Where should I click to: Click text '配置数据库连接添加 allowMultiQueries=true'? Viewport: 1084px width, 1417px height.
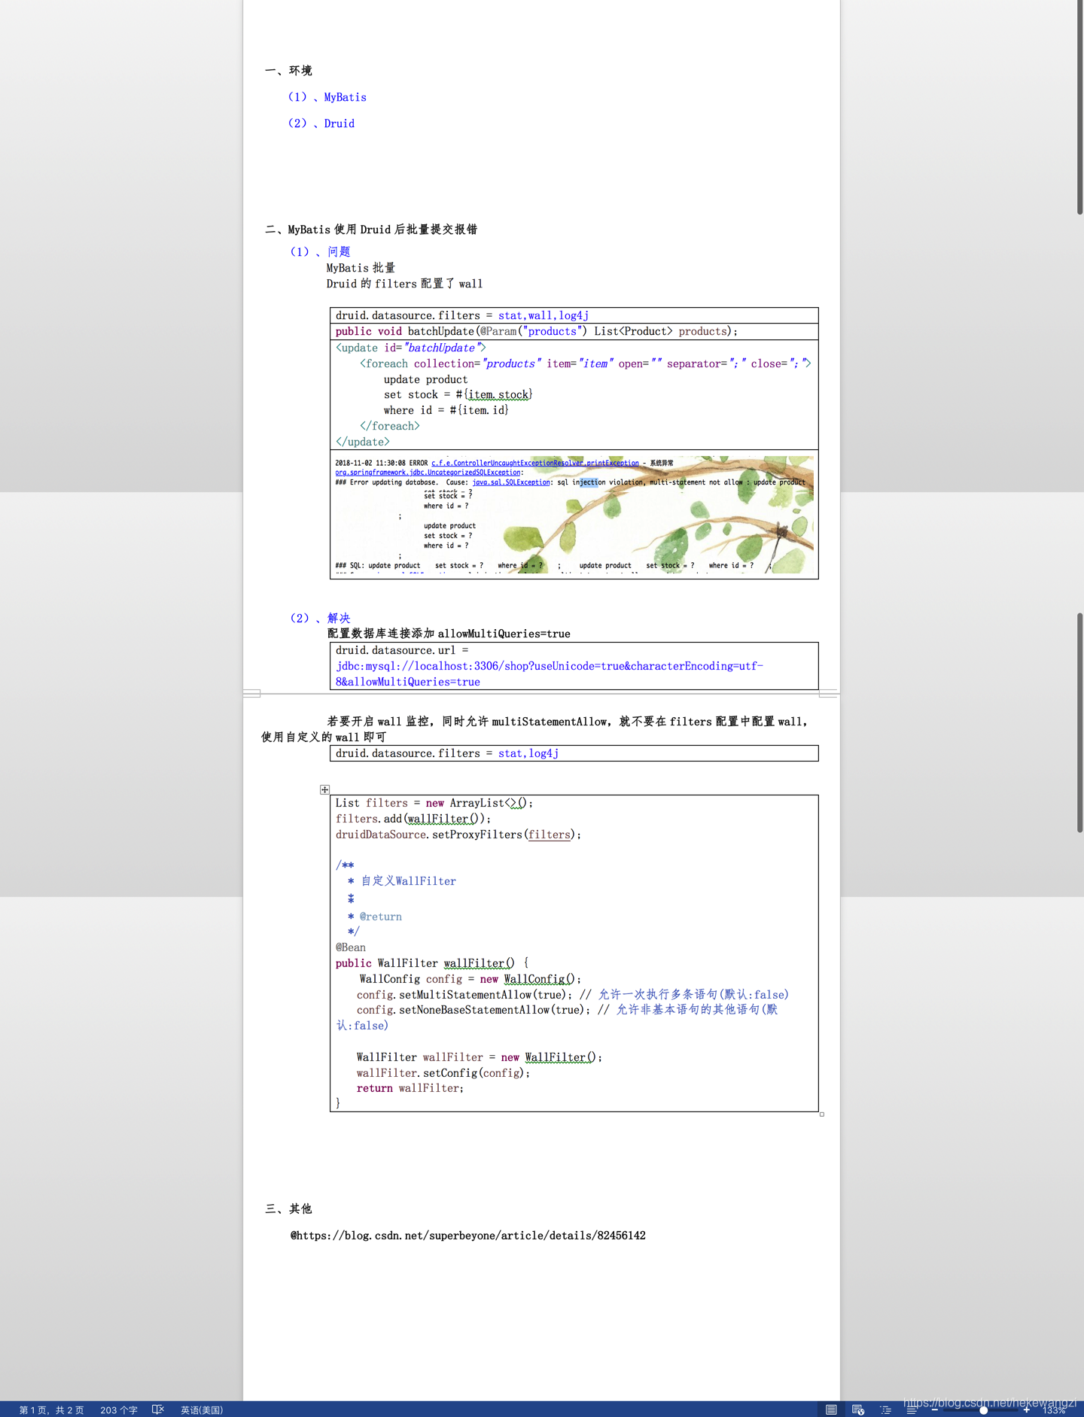(x=449, y=634)
